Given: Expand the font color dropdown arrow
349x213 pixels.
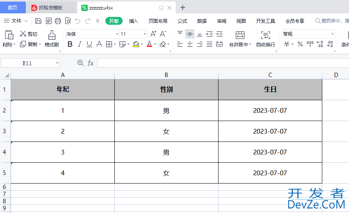Looking at the screenshot, I should [x=155, y=44].
